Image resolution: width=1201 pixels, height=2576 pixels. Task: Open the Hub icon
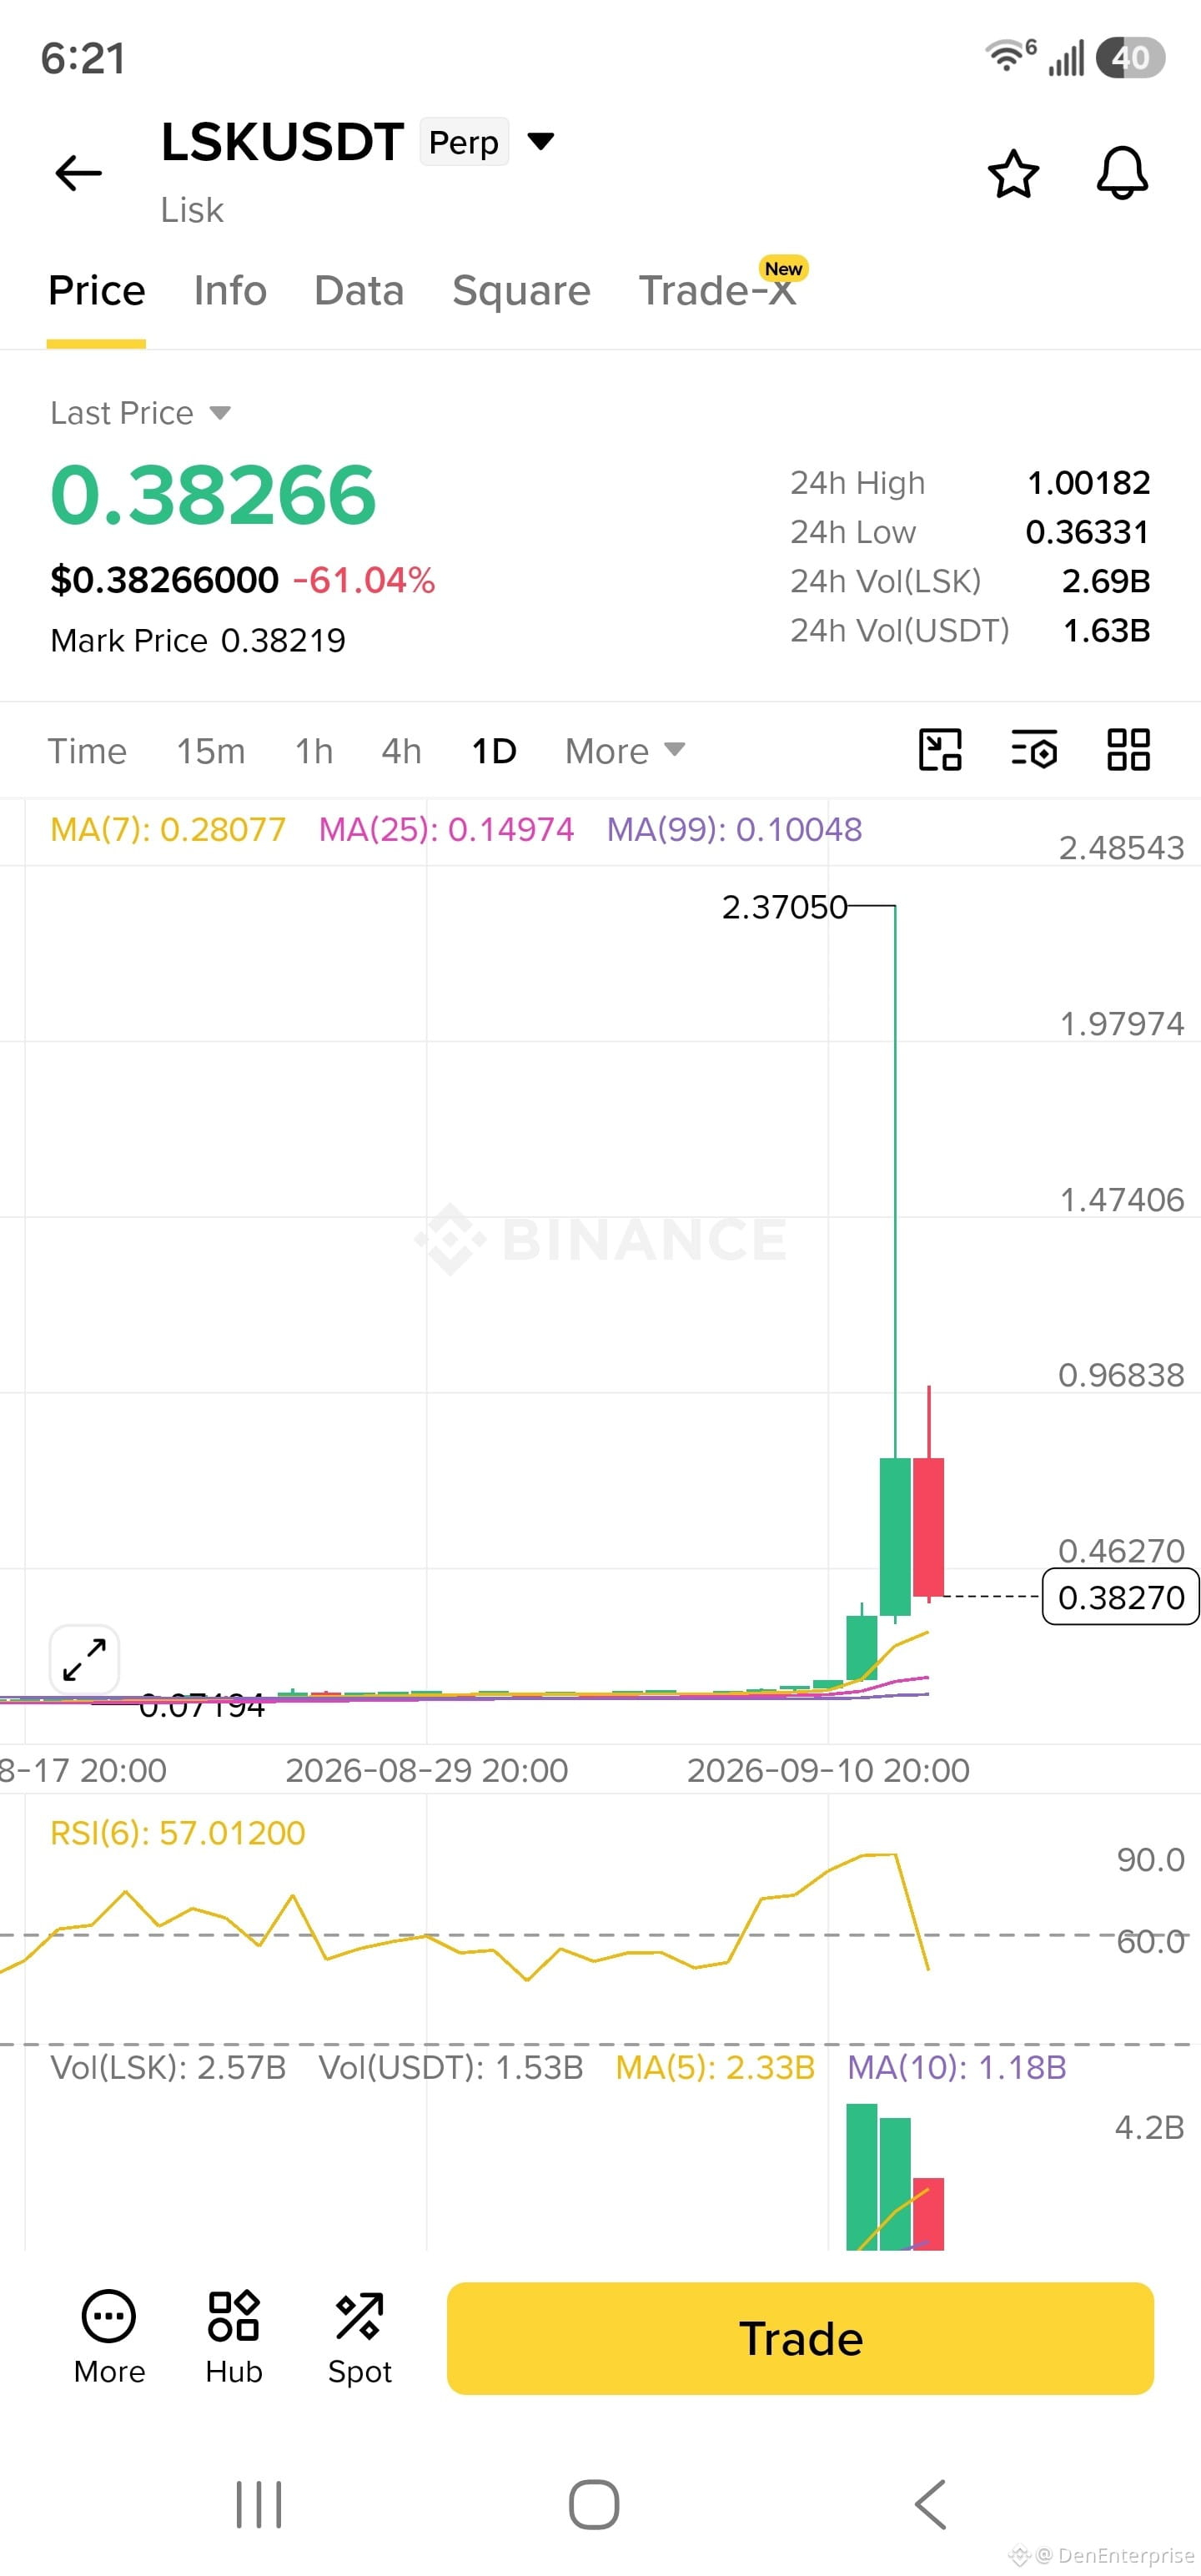click(x=234, y=2337)
